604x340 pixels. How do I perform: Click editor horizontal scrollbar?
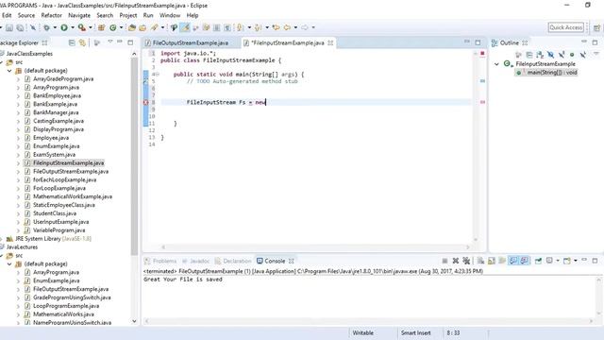[316, 247]
